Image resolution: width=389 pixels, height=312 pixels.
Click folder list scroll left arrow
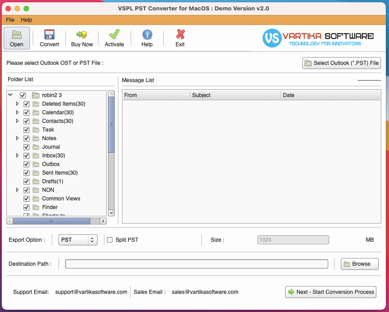point(10,221)
